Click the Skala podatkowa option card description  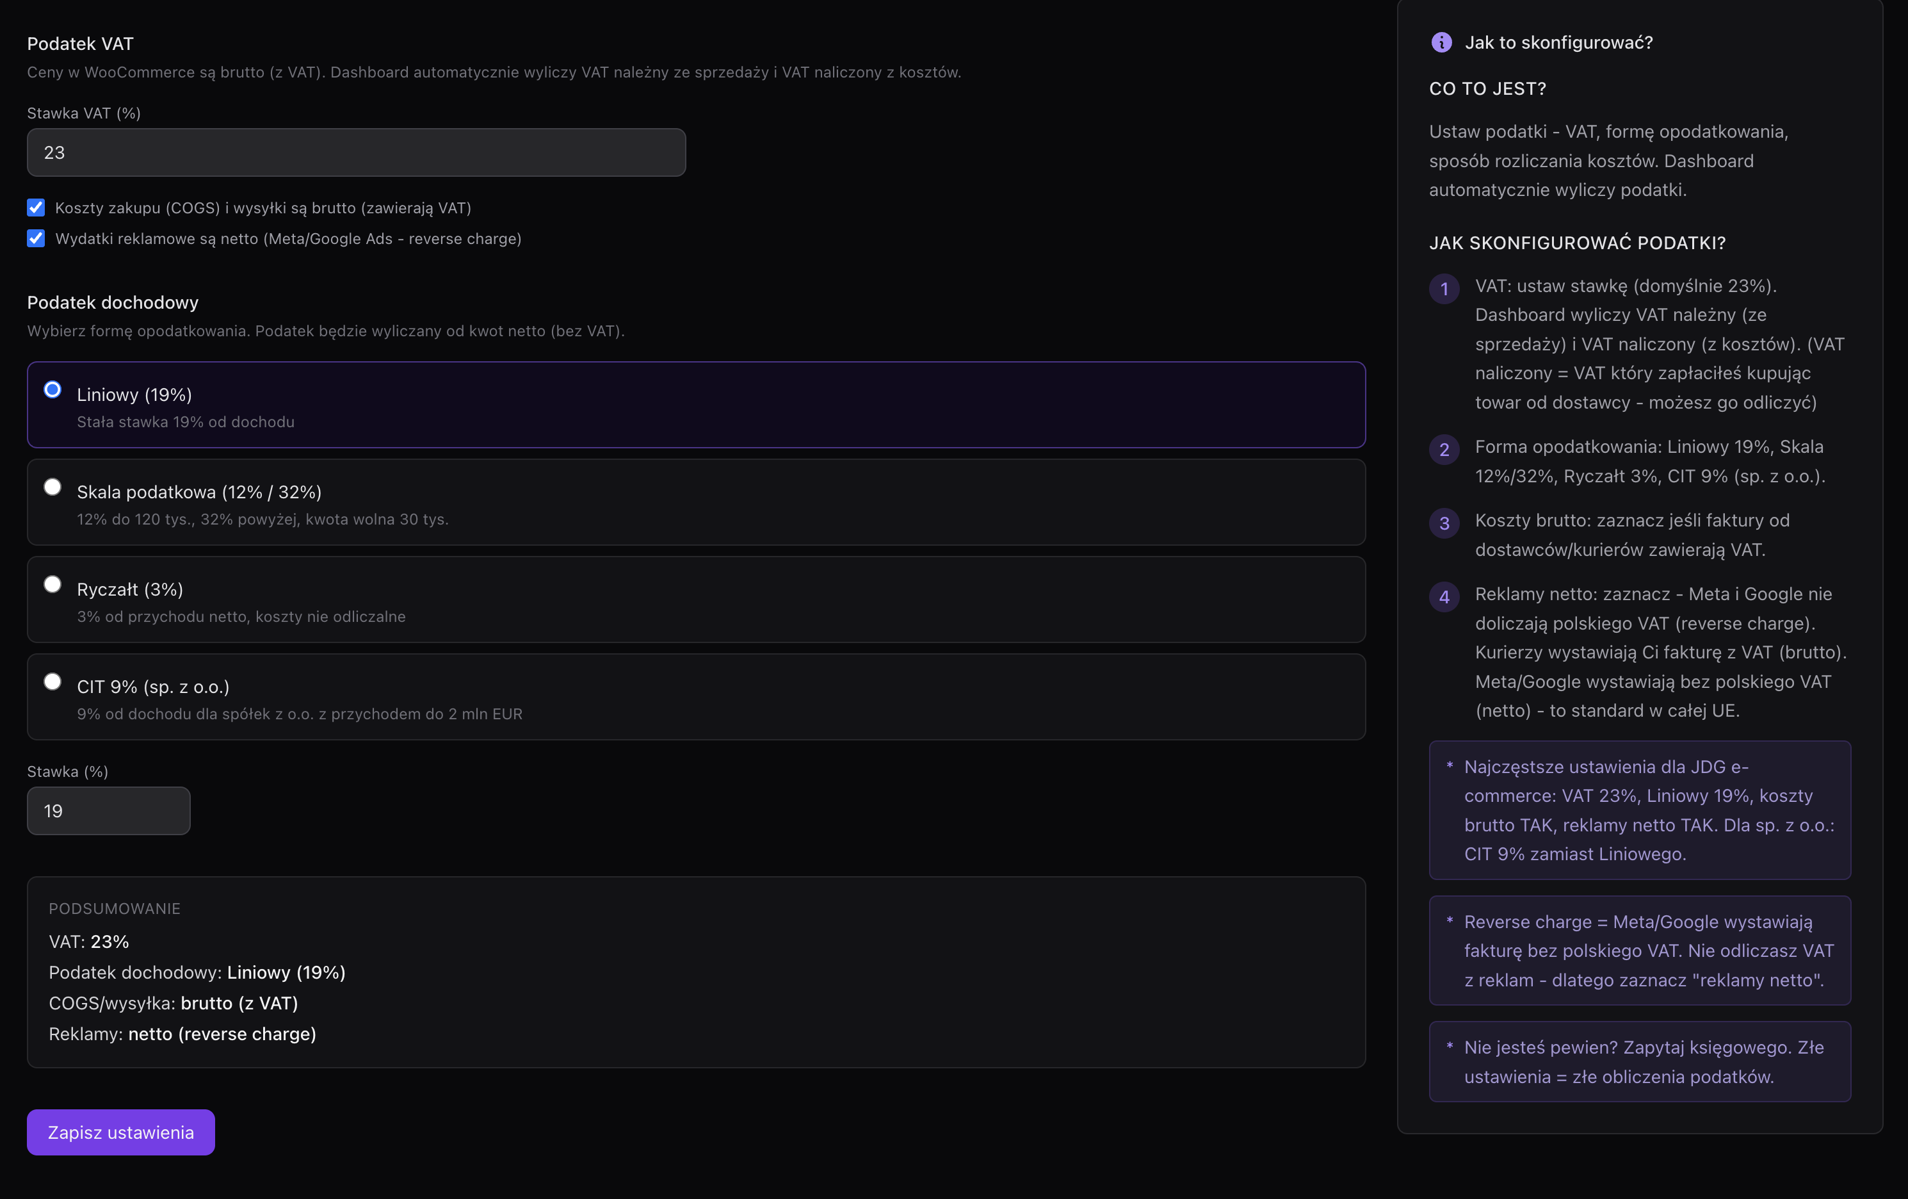click(263, 519)
